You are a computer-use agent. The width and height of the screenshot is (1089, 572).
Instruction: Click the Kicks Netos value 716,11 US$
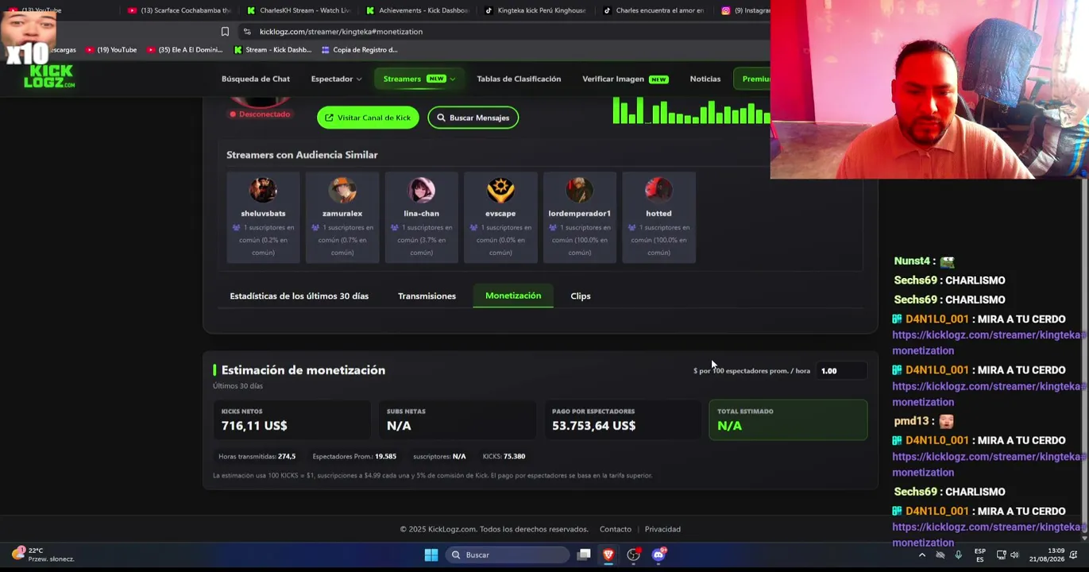click(254, 426)
